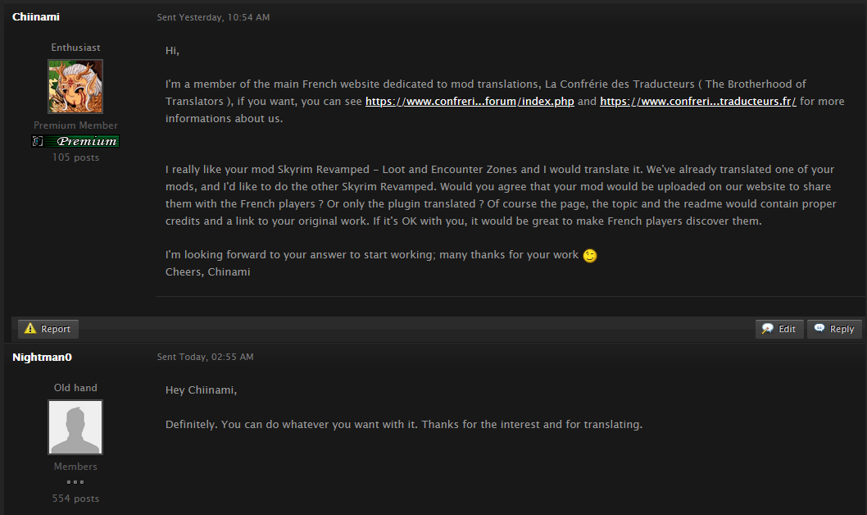Click Chiinami's 105 posts count
This screenshot has width=867, height=515.
(x=75, y=157)
